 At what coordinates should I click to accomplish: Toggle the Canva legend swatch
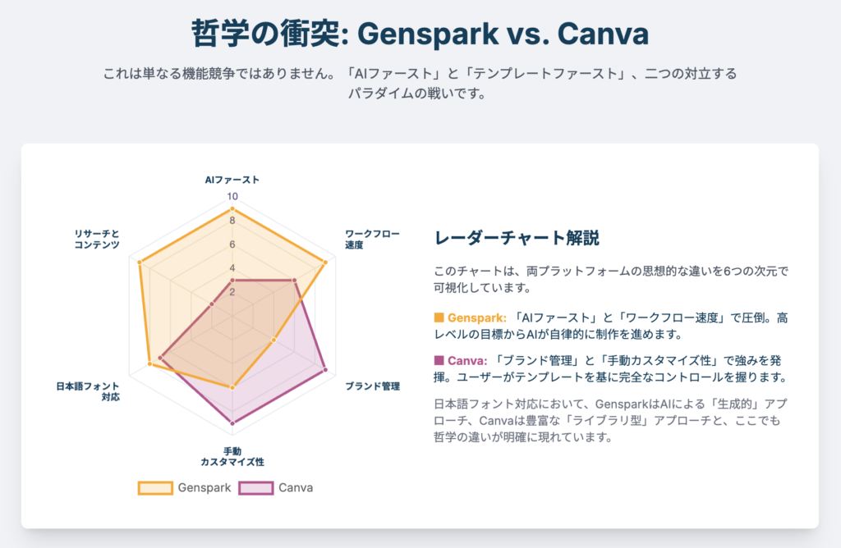[x=256, y=488]
